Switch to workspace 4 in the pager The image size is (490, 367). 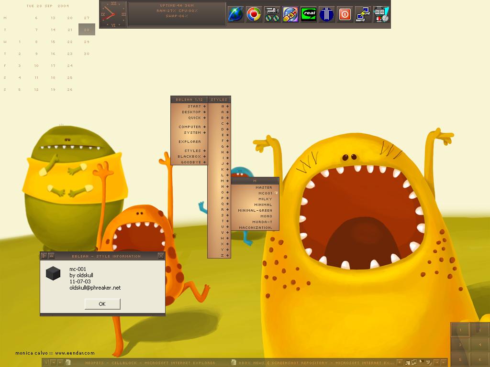(480, 345)
